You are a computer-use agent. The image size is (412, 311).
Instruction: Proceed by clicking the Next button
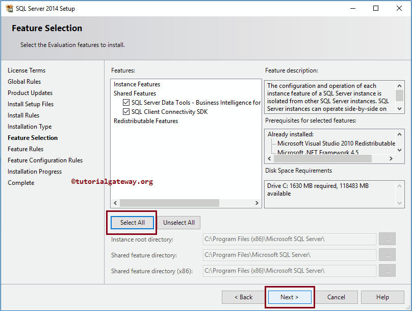tap(290, 297)
